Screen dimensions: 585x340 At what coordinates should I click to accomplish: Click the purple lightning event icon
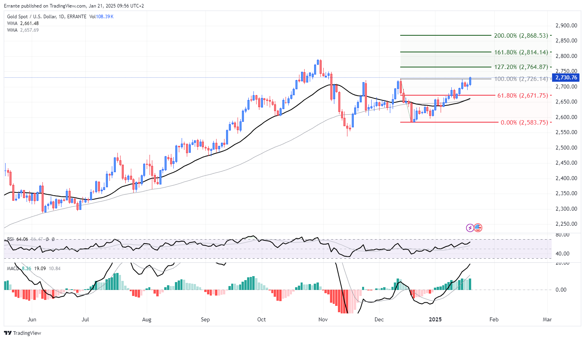tap(470, 228)
